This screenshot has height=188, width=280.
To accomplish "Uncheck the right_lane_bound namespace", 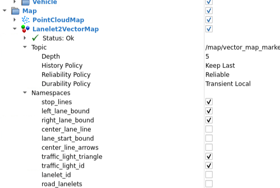I will pos(209,120).
